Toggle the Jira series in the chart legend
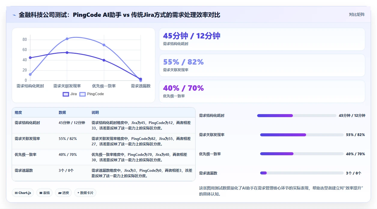Screen dimensions: 377x209 point(70,94)
